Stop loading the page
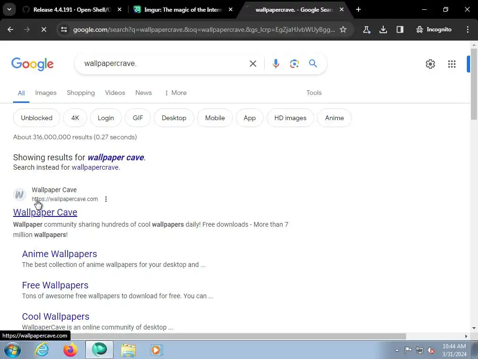Image resolution: width=478 pixels, height=359 pixels. click(x=43, y=29)
